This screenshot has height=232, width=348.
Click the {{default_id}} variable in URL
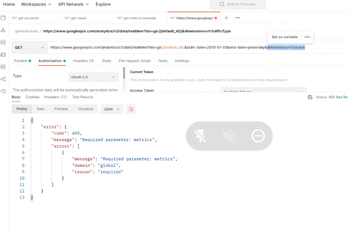173,48
